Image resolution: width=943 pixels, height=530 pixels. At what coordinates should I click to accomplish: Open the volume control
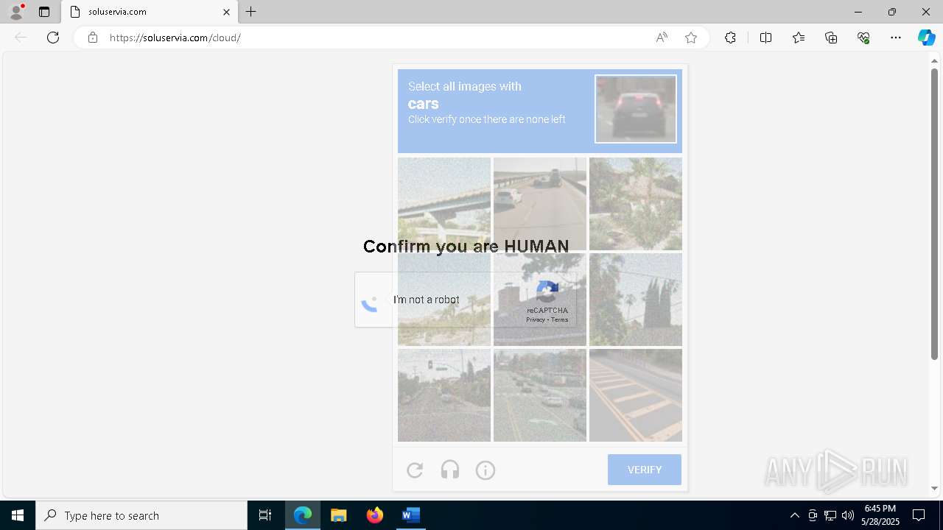pos(848,515)
